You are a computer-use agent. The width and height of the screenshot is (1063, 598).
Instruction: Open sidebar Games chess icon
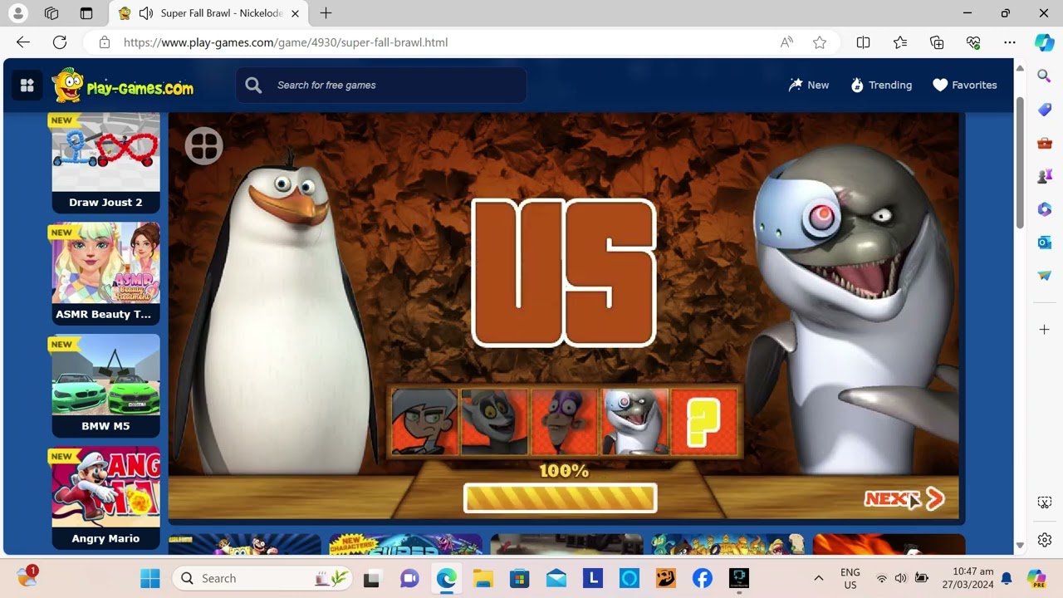pyautogui.click(x=1045, y=176)
